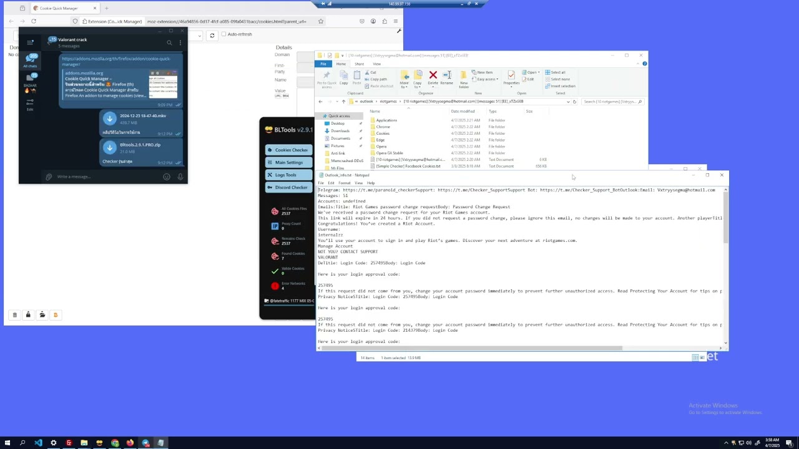Refresh the Explorer address bar location
Screen dimensions: 799x449
pos(574,102)
